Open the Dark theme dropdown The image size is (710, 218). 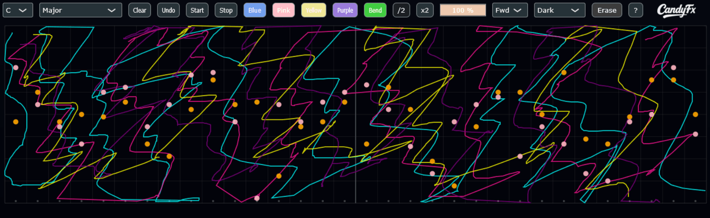tap(560, 10)
